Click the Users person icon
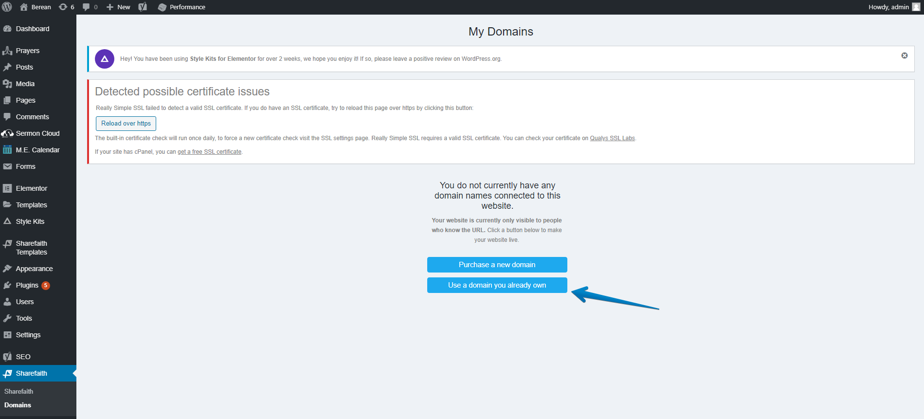 pyautogui.click(x=7, y=302)
